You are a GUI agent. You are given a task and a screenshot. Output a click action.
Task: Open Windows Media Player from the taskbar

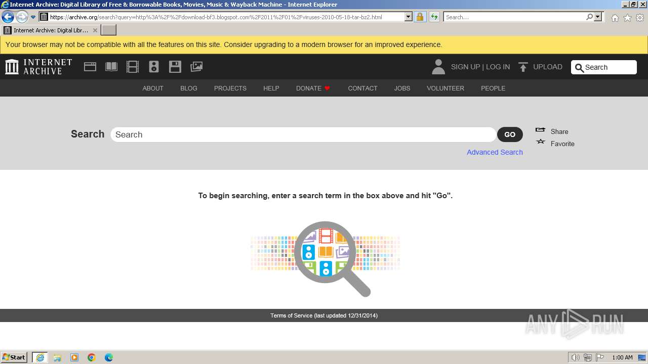coord(74,357)
